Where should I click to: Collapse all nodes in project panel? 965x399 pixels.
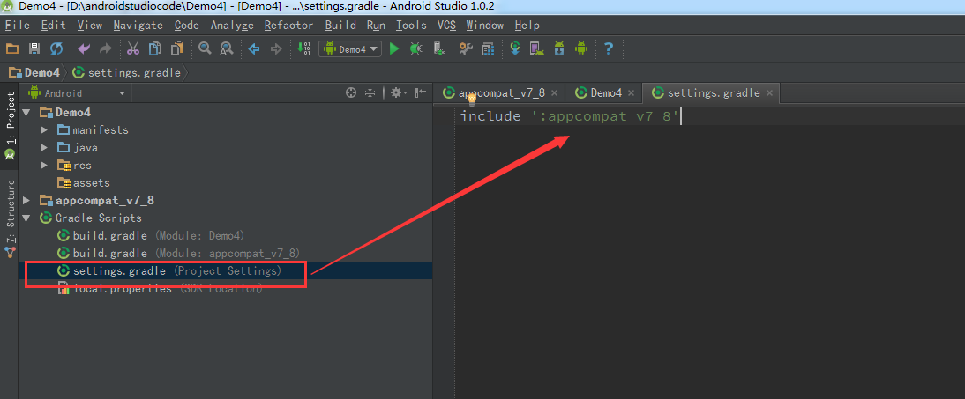click(370, 92)
